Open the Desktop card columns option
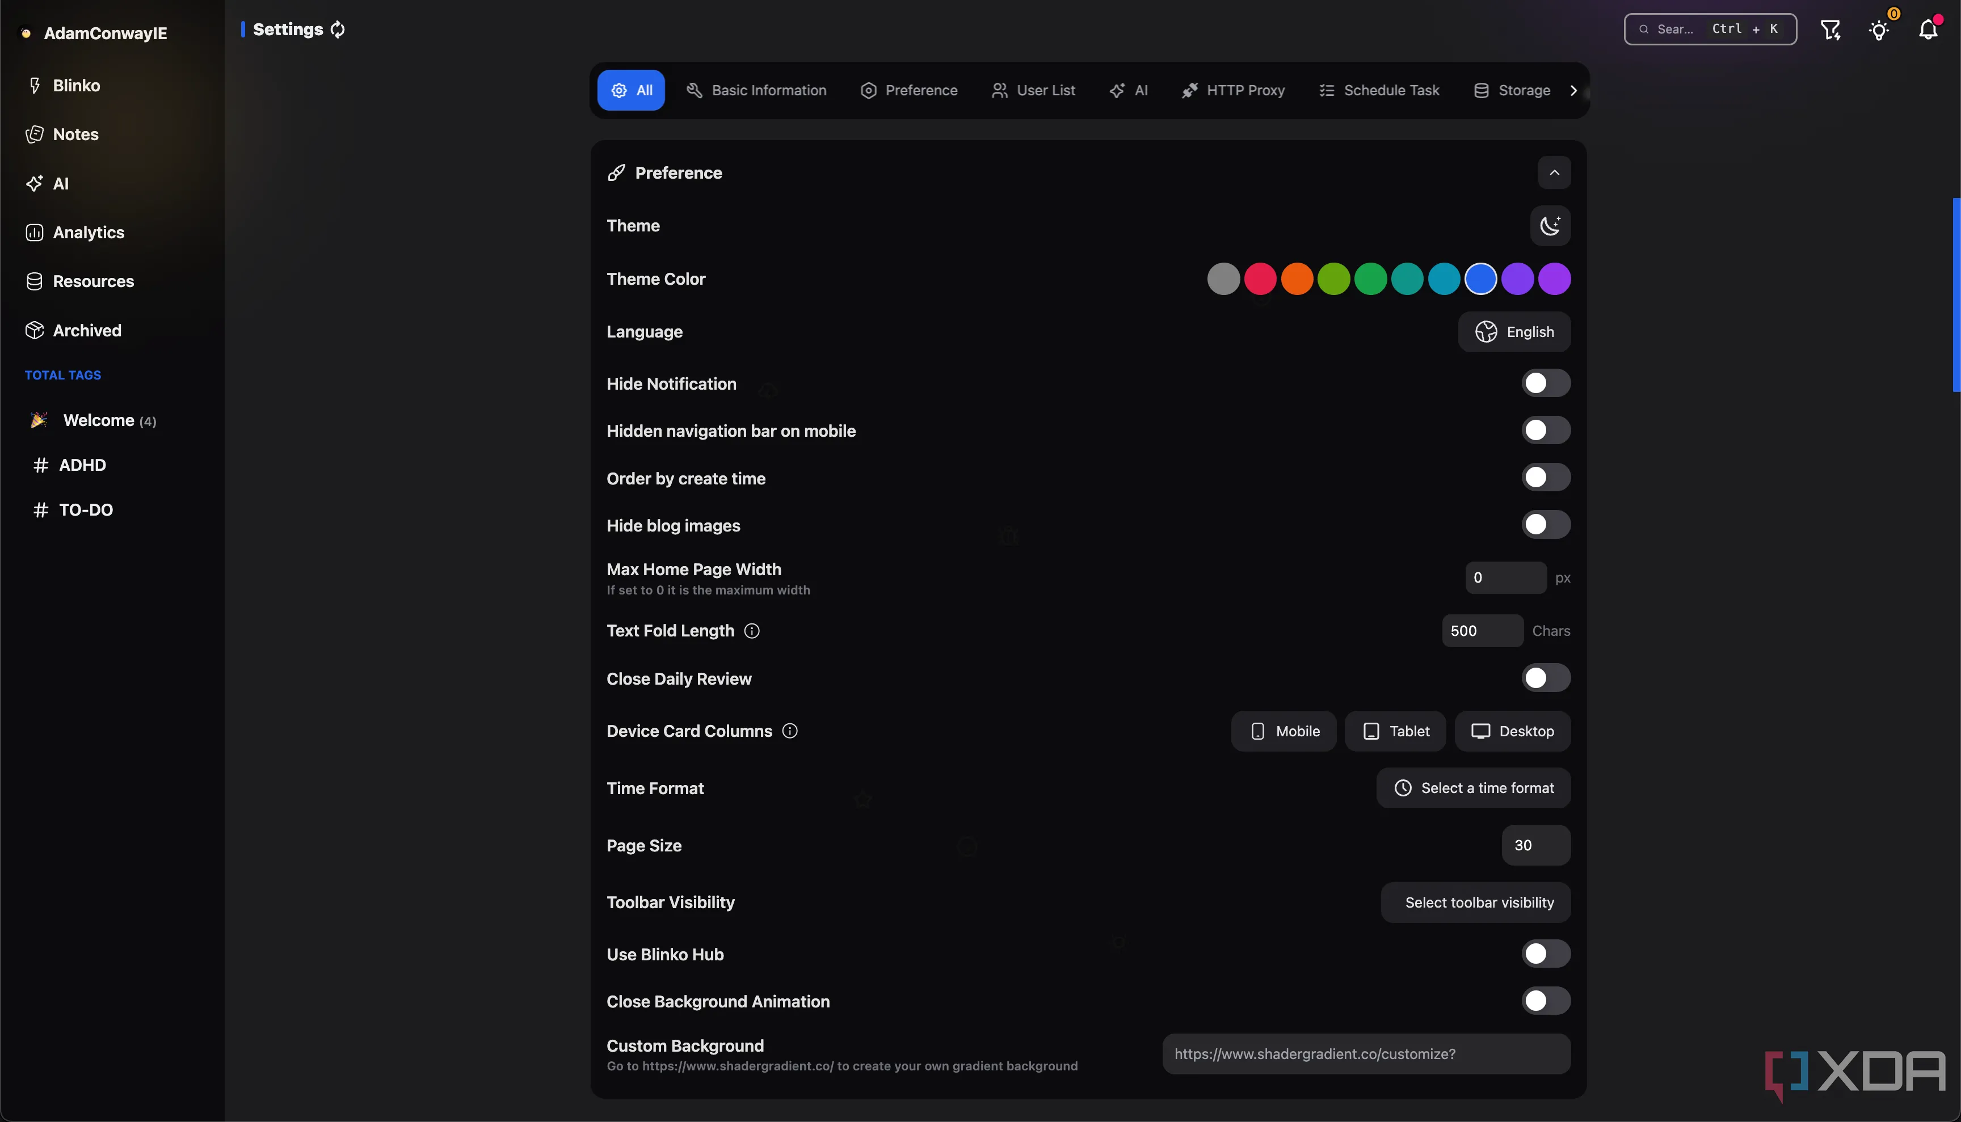This screenshot has height=1122, width=1961. click(x=1512, y=731)
